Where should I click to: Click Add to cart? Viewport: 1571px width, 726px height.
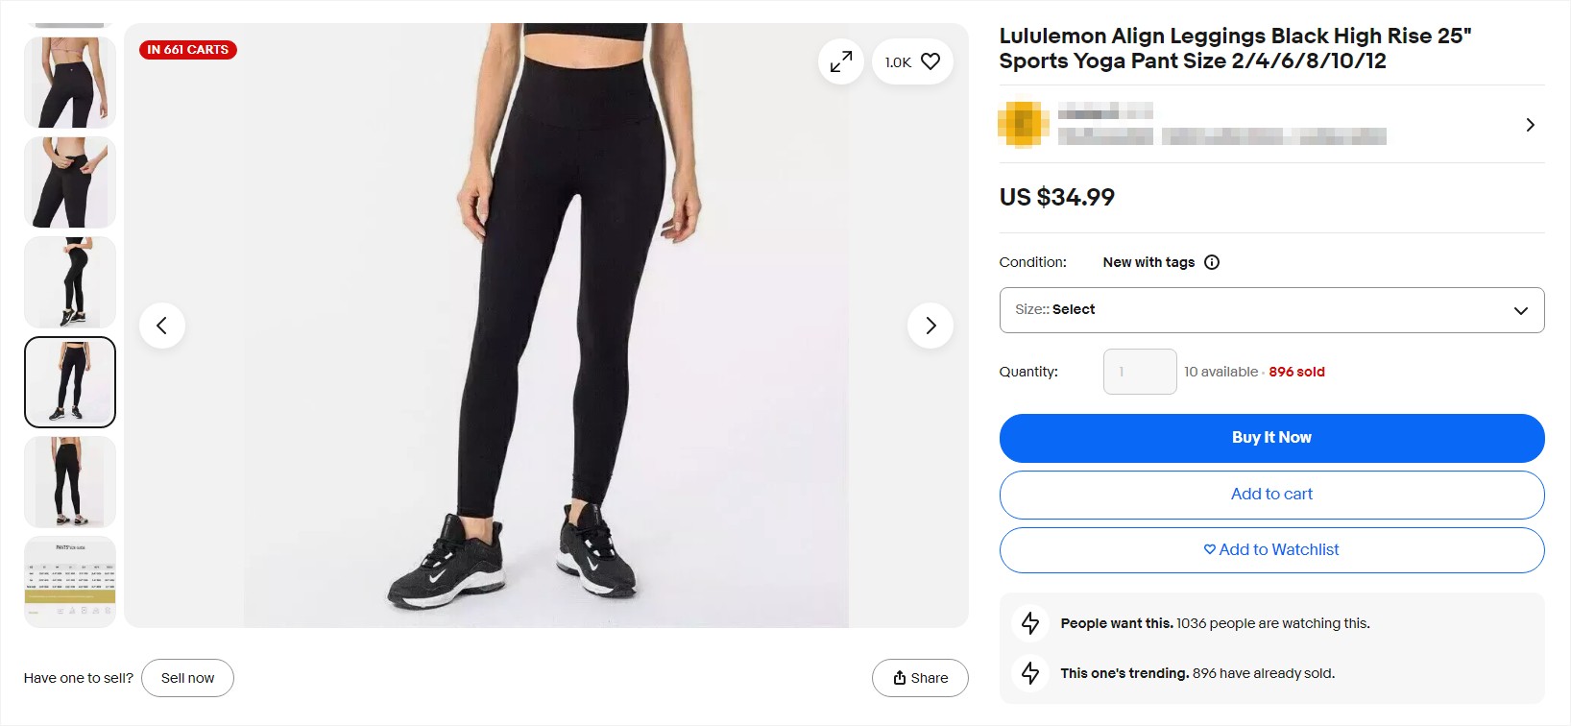1271,494
